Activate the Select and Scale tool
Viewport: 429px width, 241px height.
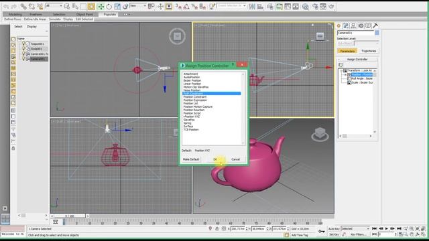point(117,6)
